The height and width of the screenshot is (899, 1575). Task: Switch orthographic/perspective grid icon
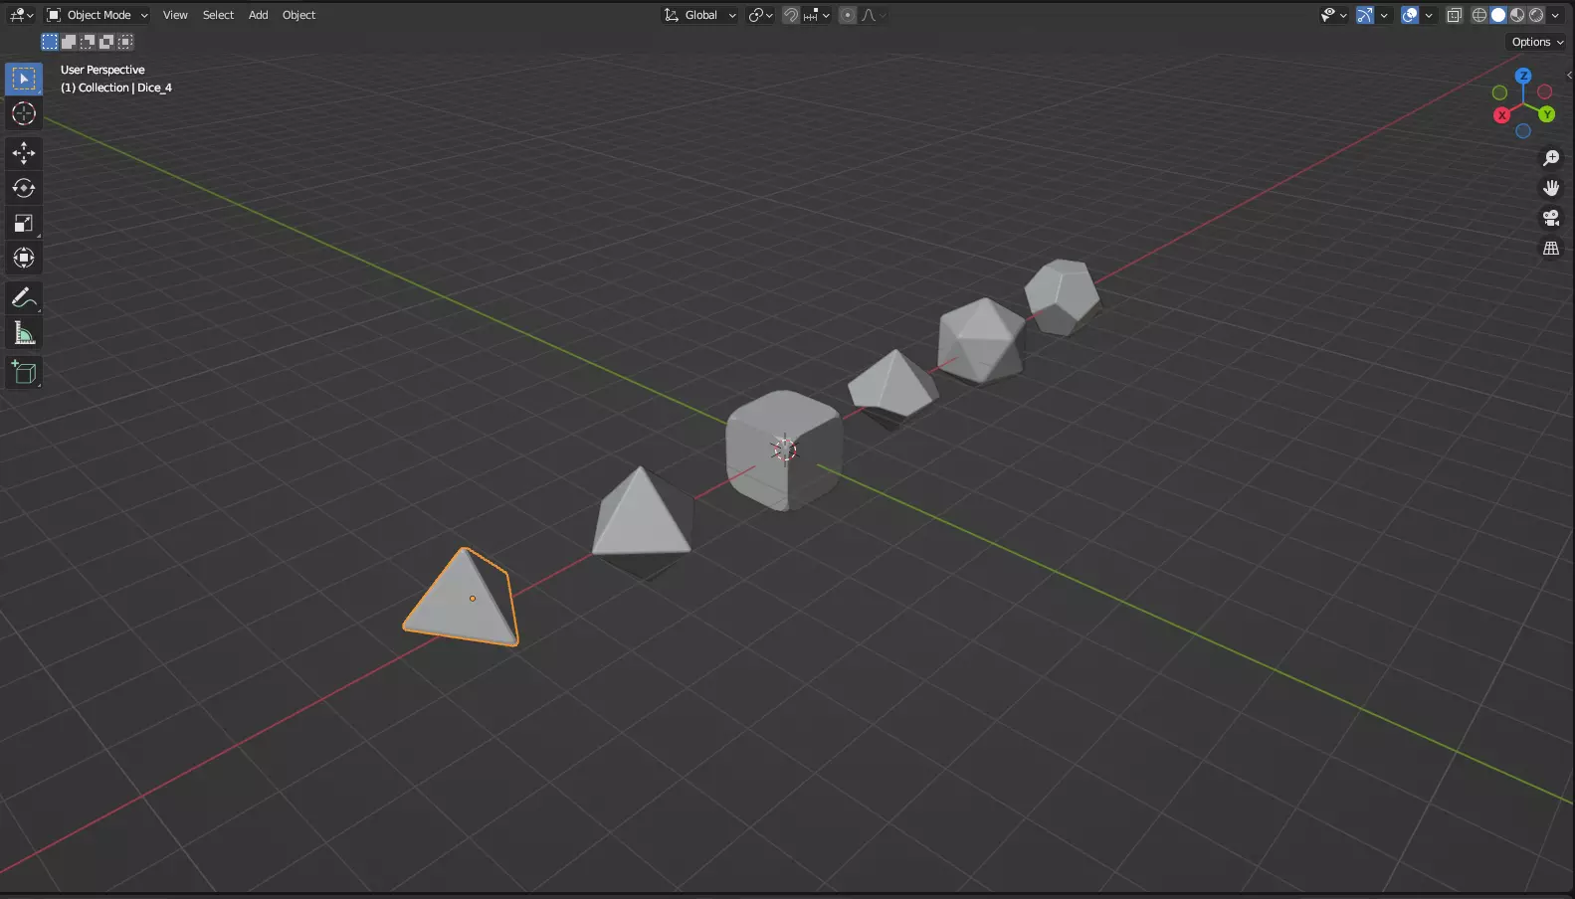click(1551, 249)
